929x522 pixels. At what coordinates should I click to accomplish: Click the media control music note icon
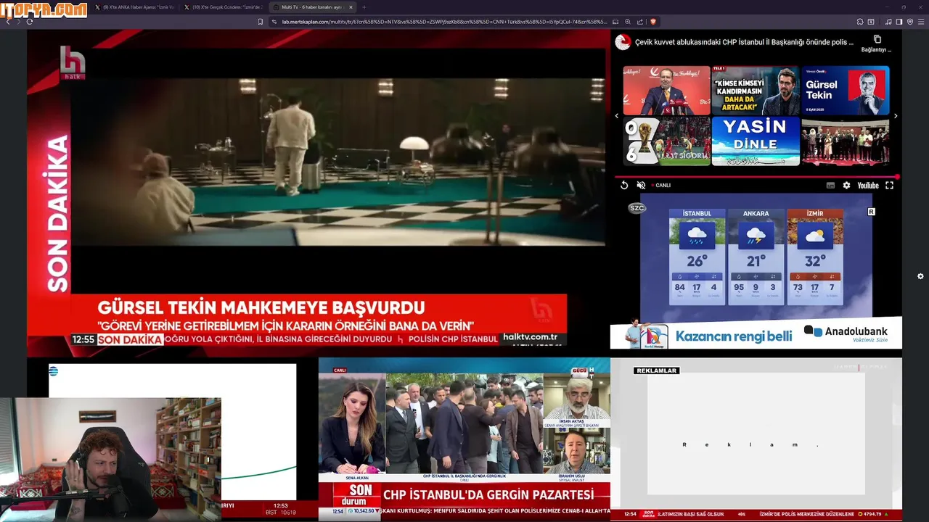(888, 22)
